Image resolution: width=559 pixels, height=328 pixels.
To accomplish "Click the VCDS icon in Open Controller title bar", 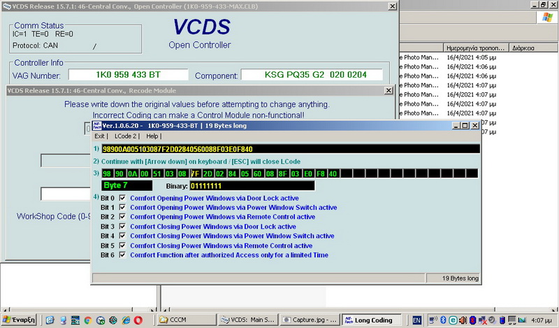I will click(x=7, y=6).
